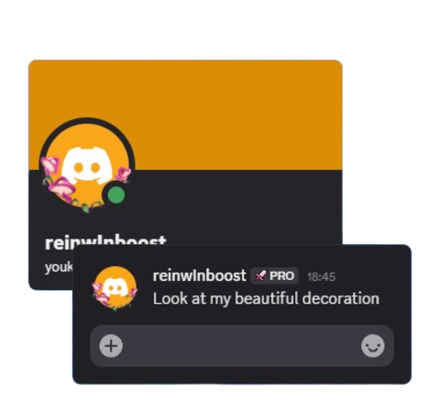Select the "Look at my beautiful decoration" message
The height and width of the screenshot is (413, 440).
pos(266,298)
